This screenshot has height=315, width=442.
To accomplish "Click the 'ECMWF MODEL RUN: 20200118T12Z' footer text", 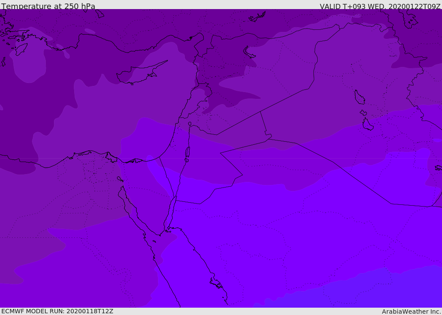I will 57,311.
